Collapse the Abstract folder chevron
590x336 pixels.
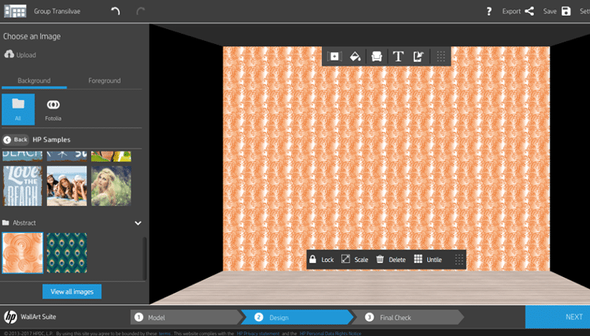coord(138,223)
